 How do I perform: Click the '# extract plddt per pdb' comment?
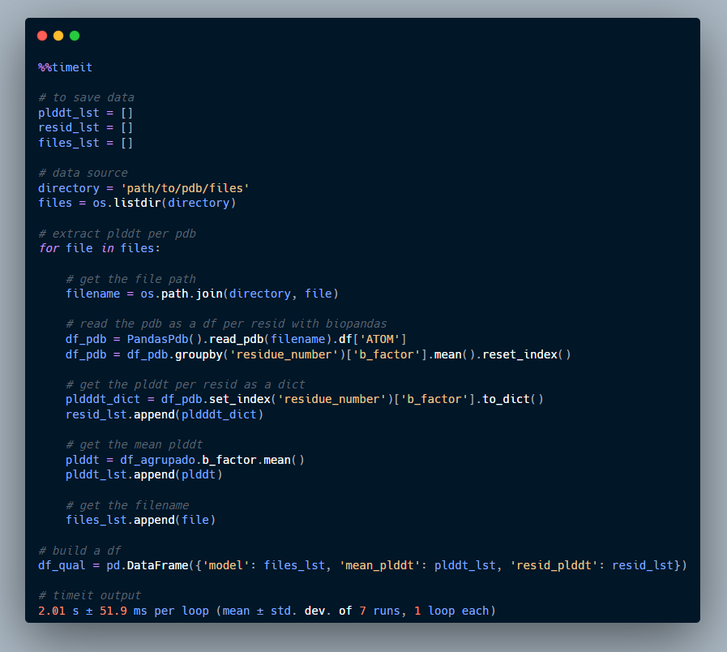tap(118, 234)
